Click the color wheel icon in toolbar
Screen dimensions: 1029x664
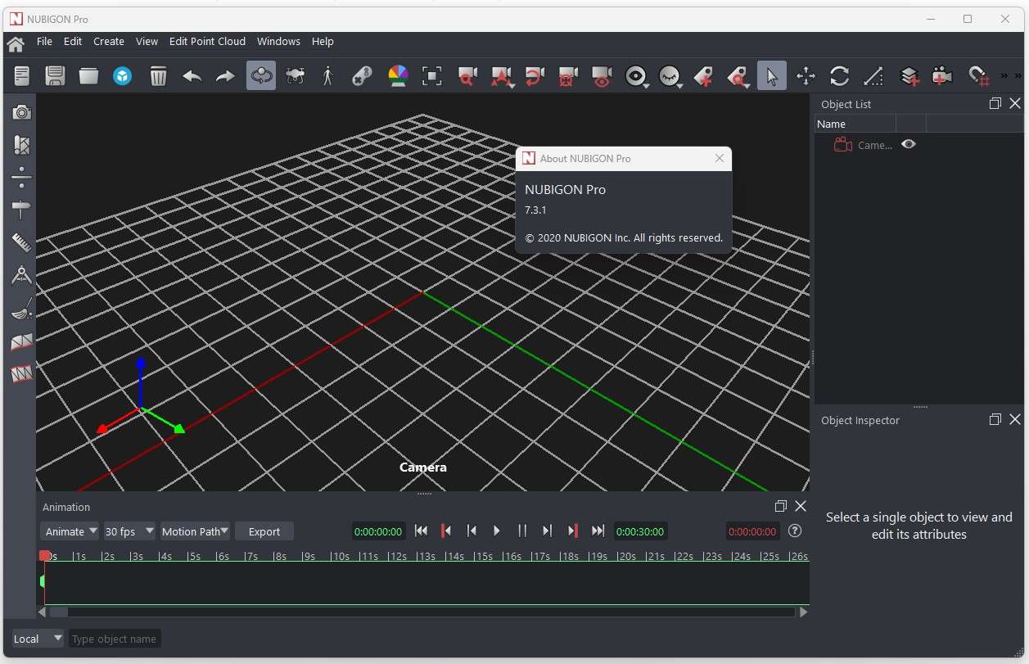[x=398, y=76]
